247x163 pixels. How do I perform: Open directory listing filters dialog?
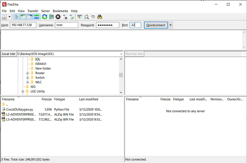(80, 17)
